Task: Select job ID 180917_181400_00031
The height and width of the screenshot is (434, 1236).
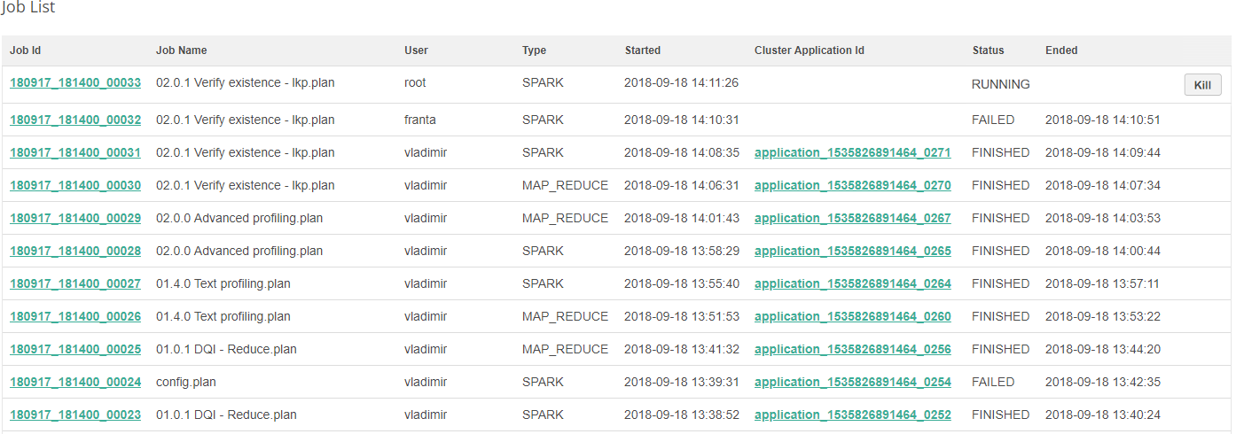Action: point(75,152)
